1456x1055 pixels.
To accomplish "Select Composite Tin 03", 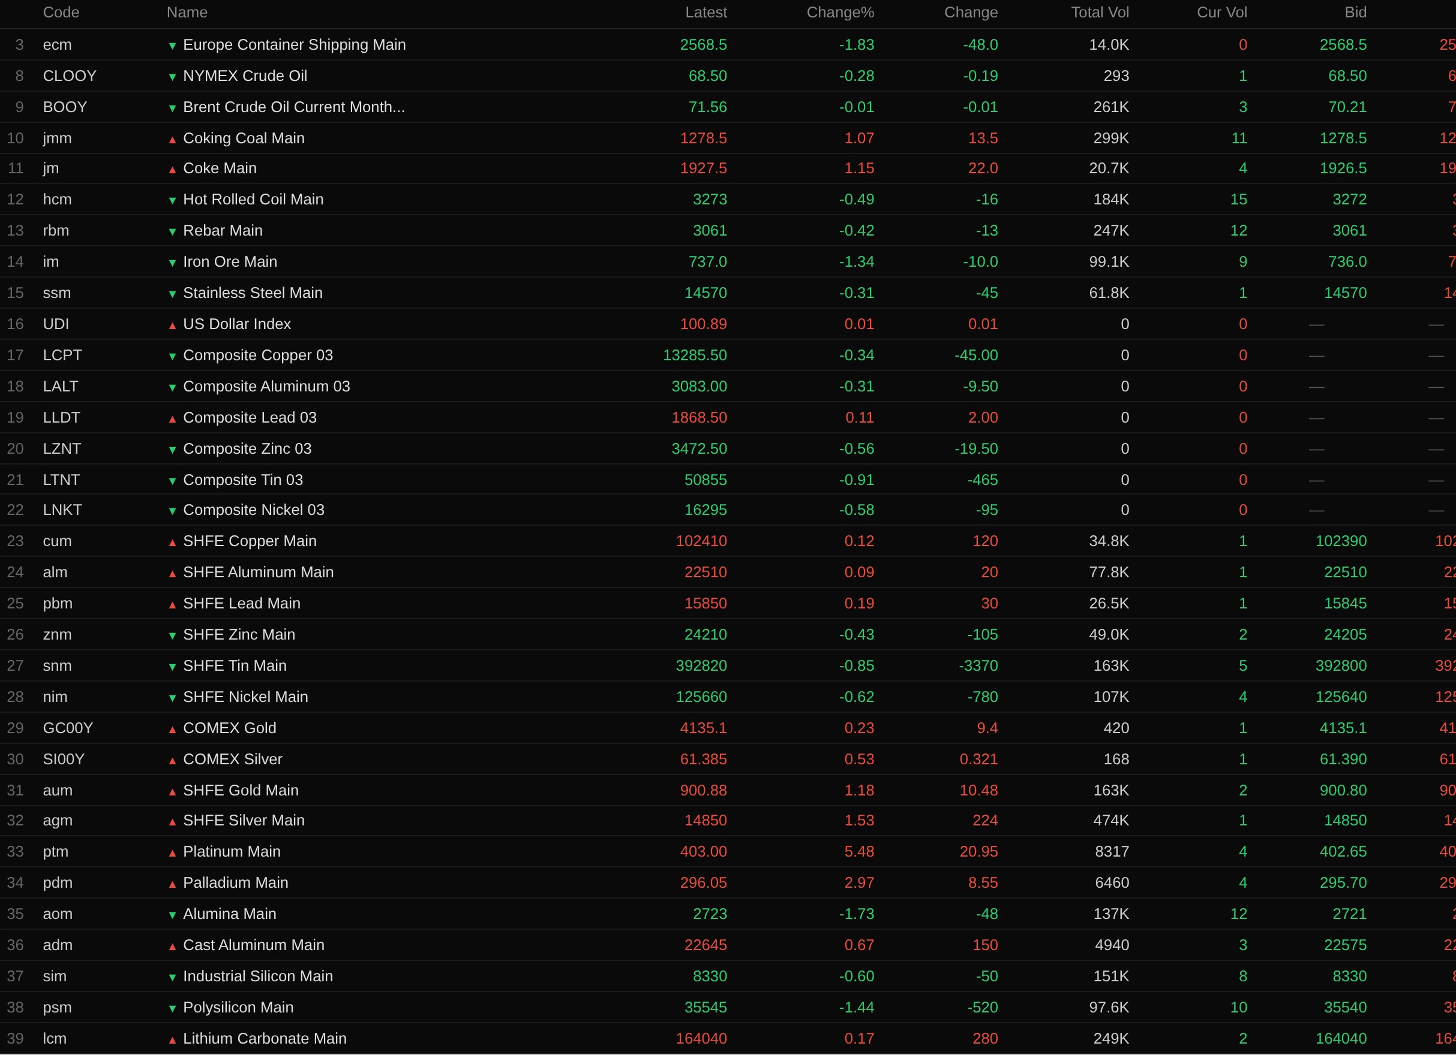I will [242, 480].
